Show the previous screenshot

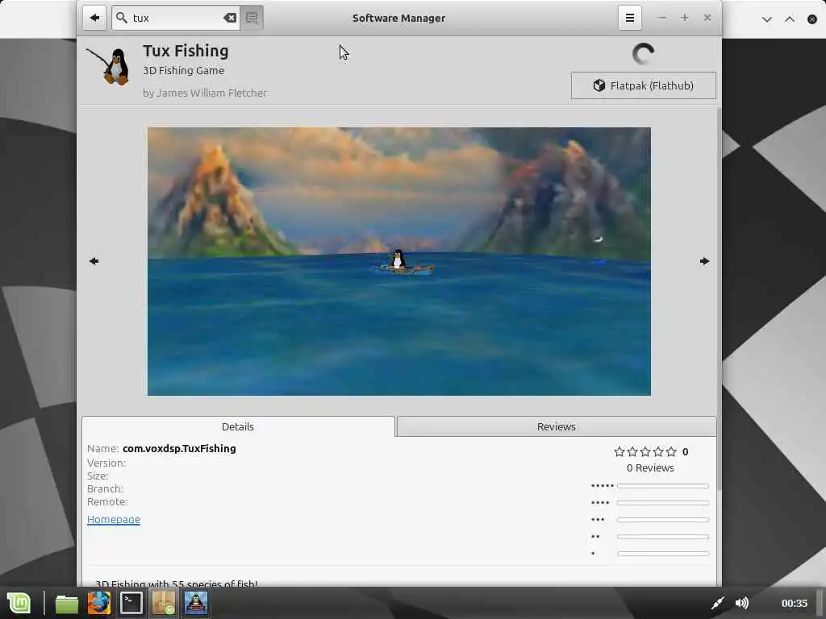click(x=94, y=261)
